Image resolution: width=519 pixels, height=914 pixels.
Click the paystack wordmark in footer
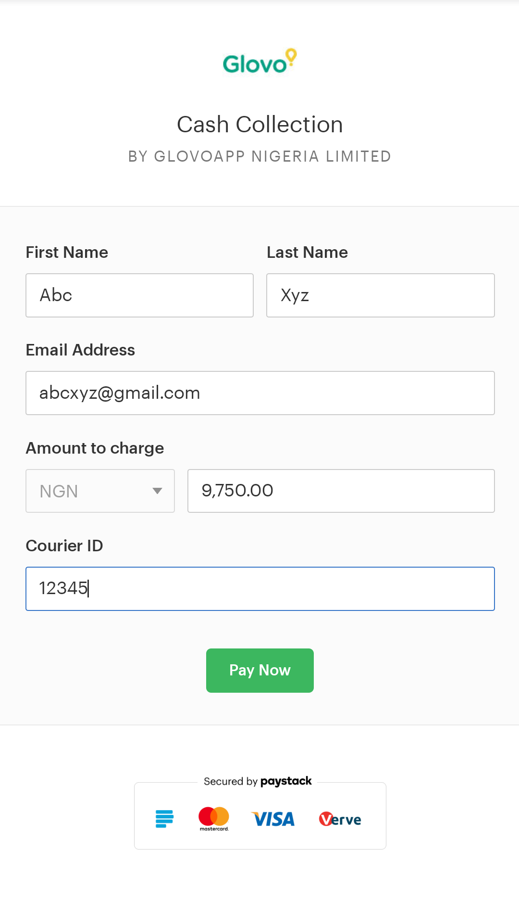click(286, 781)
